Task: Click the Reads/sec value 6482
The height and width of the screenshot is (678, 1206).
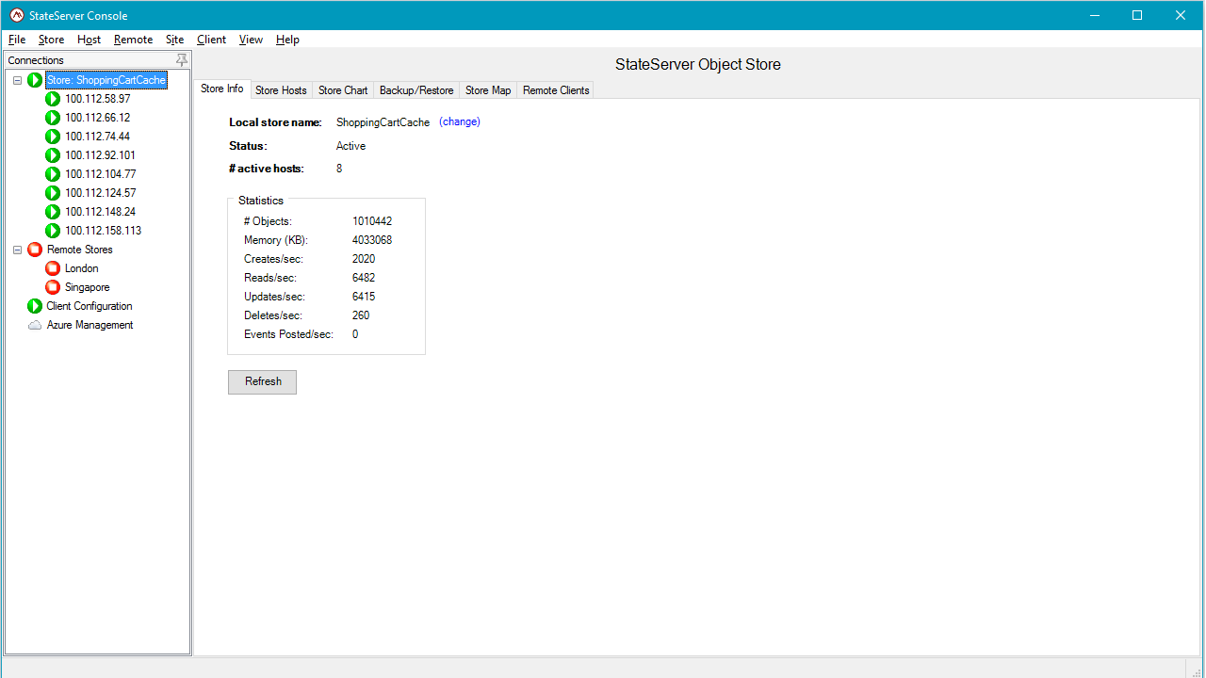Action: click(x=364, y=278)
